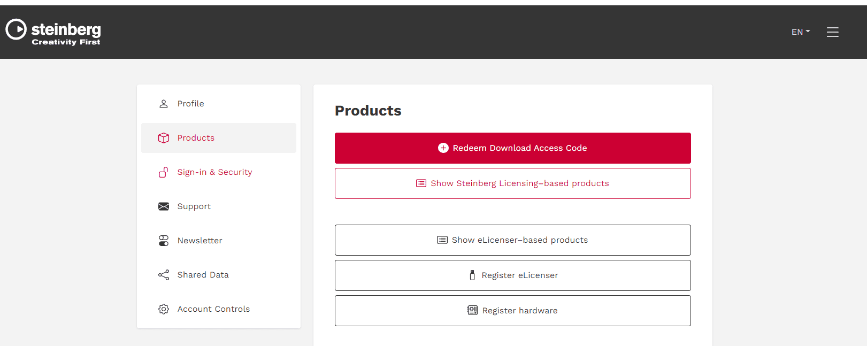Click the USB dongle icon for Register eLicenser

[472, 275]
